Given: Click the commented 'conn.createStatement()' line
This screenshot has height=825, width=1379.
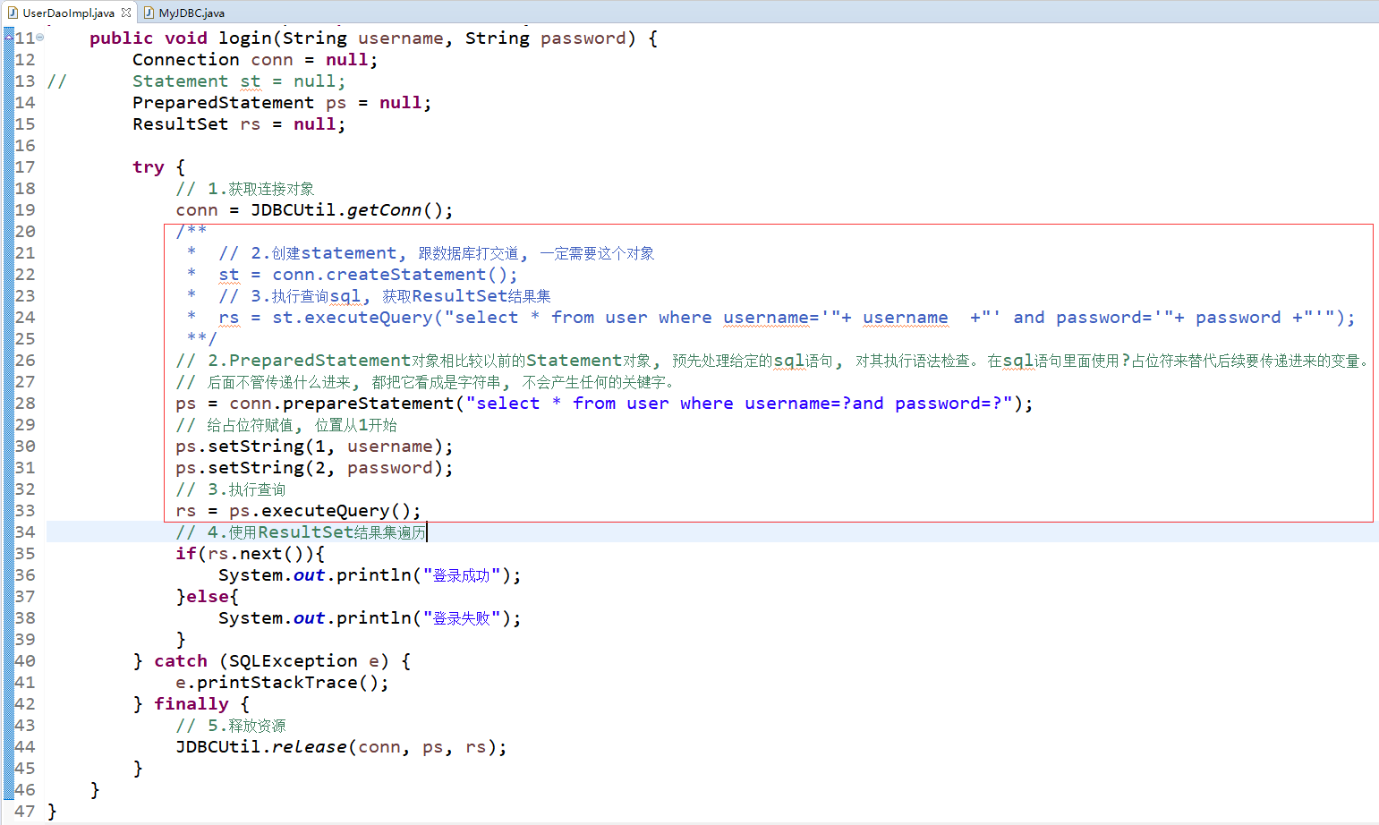Looking at the screenshot, I should (x=368, y=275).
